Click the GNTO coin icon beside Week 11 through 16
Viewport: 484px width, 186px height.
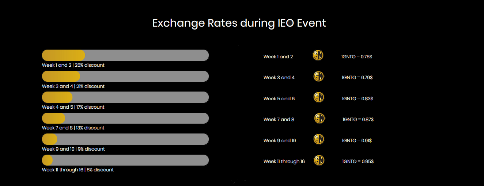coord(319,160)
